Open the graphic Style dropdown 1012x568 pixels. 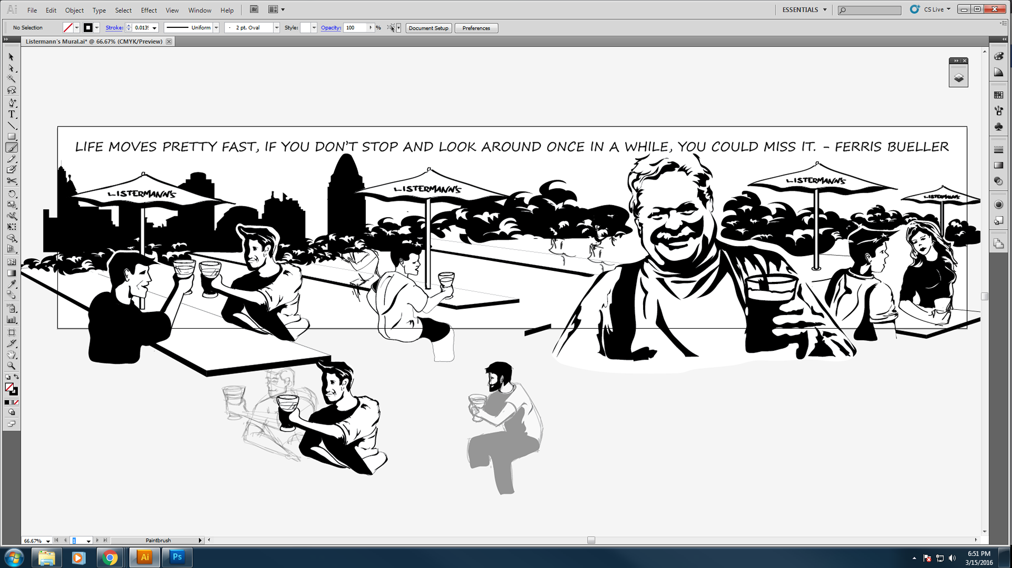point(314,27)
